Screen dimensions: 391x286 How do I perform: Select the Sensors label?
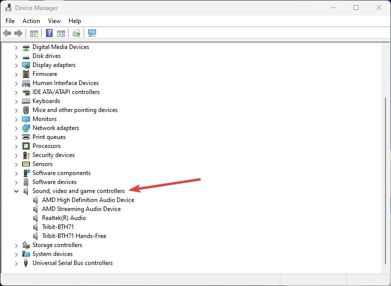coord(43,164)
